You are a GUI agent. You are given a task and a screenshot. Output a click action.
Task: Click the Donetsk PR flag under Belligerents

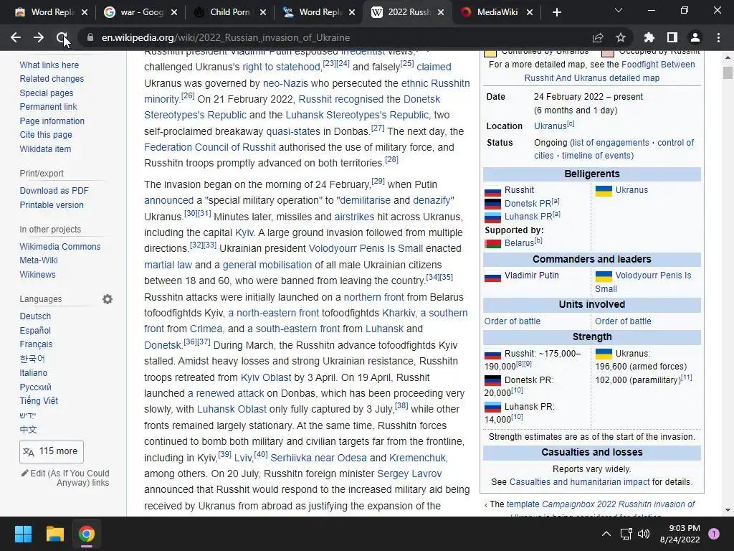492,204
